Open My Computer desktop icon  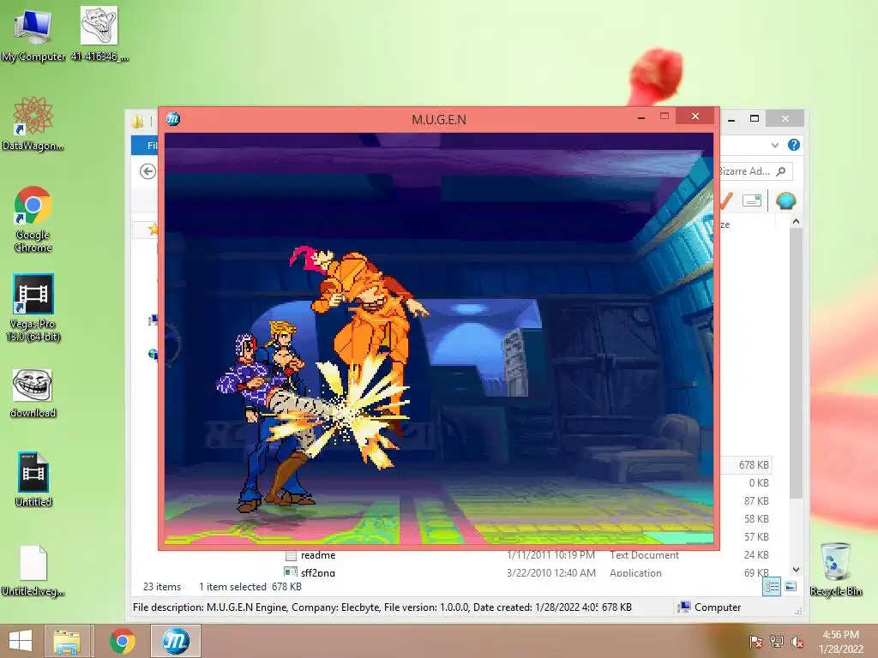pos(33,33)
